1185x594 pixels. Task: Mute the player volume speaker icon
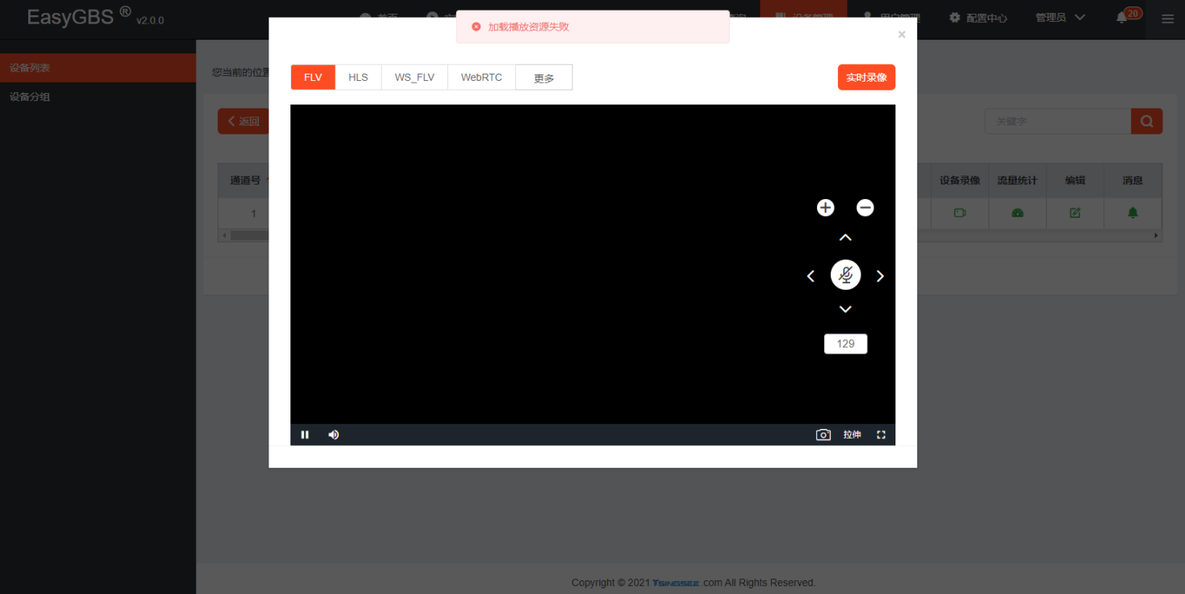[333, 435]
